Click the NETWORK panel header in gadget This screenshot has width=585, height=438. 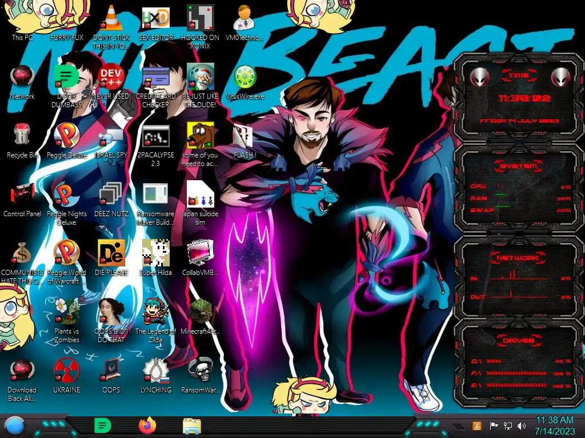coord(518,258)
